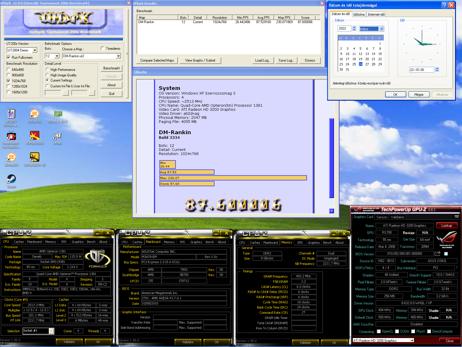Switch to the Időzóna tab

click(359, 14)
